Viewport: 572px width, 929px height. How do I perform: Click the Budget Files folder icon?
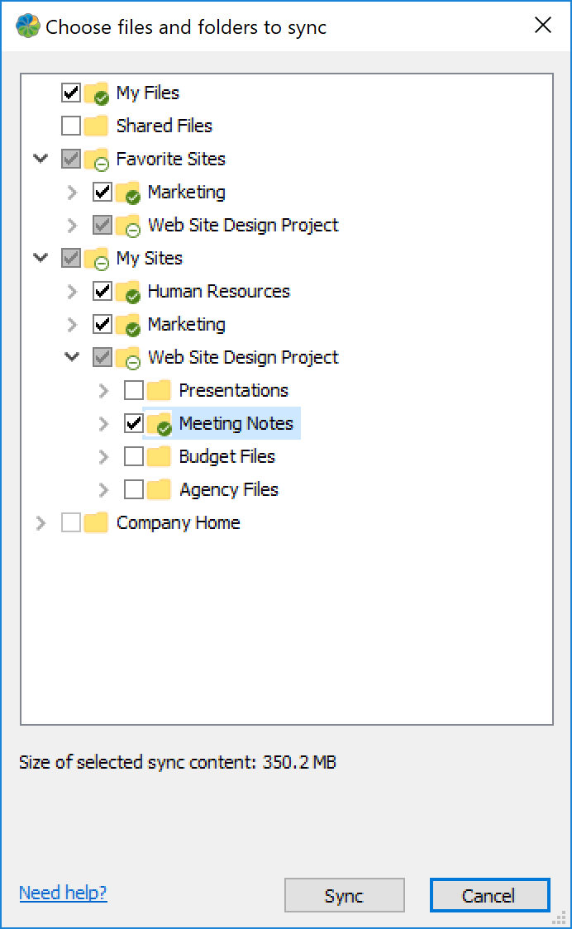click(160, 457)
